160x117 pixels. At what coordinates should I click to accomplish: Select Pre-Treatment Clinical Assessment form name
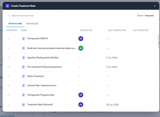tap(45, 67)
